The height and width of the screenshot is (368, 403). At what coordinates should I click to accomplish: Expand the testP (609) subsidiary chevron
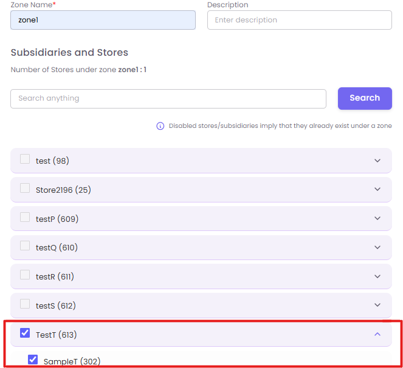point(377,218)
